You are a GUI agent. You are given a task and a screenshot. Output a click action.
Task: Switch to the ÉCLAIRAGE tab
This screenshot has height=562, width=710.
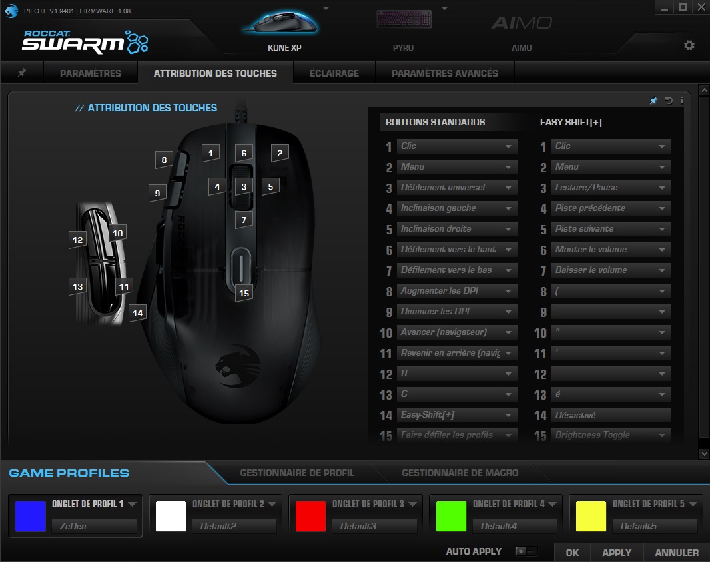334,73
